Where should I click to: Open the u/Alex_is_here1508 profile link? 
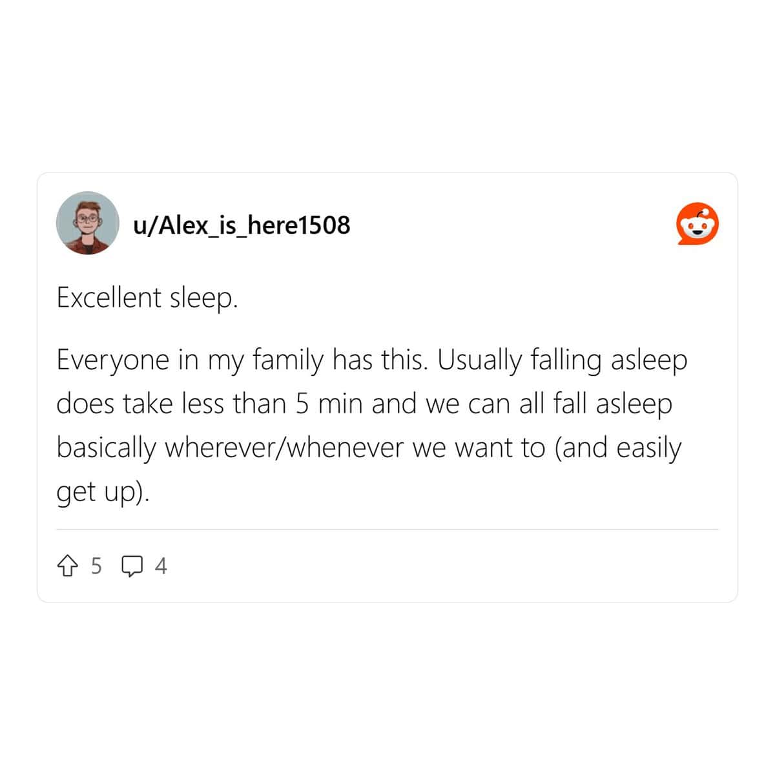[x=242, y=225]
